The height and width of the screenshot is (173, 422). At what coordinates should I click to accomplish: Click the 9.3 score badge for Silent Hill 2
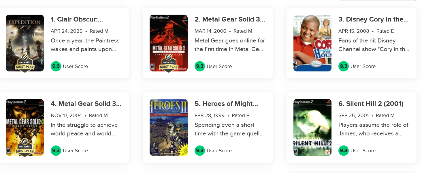click(344, 151)
